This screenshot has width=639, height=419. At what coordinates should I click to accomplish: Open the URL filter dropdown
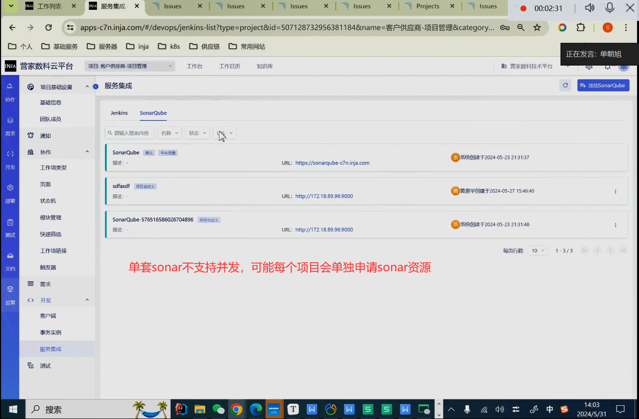[224, 133]
